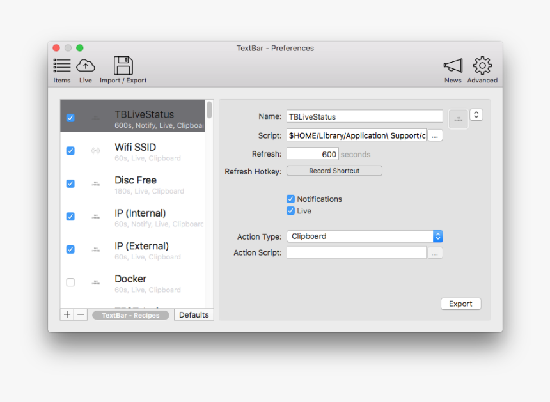Uncheck the Notifications option
Viewport: 550px width, 402px height.
(291, 199)
